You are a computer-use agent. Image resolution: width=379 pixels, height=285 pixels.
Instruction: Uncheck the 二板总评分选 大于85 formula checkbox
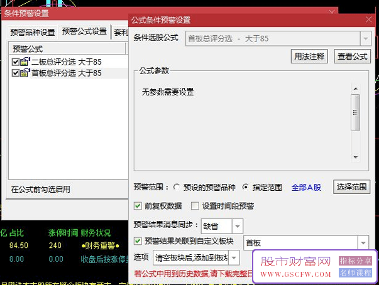(x=16, y=62)
